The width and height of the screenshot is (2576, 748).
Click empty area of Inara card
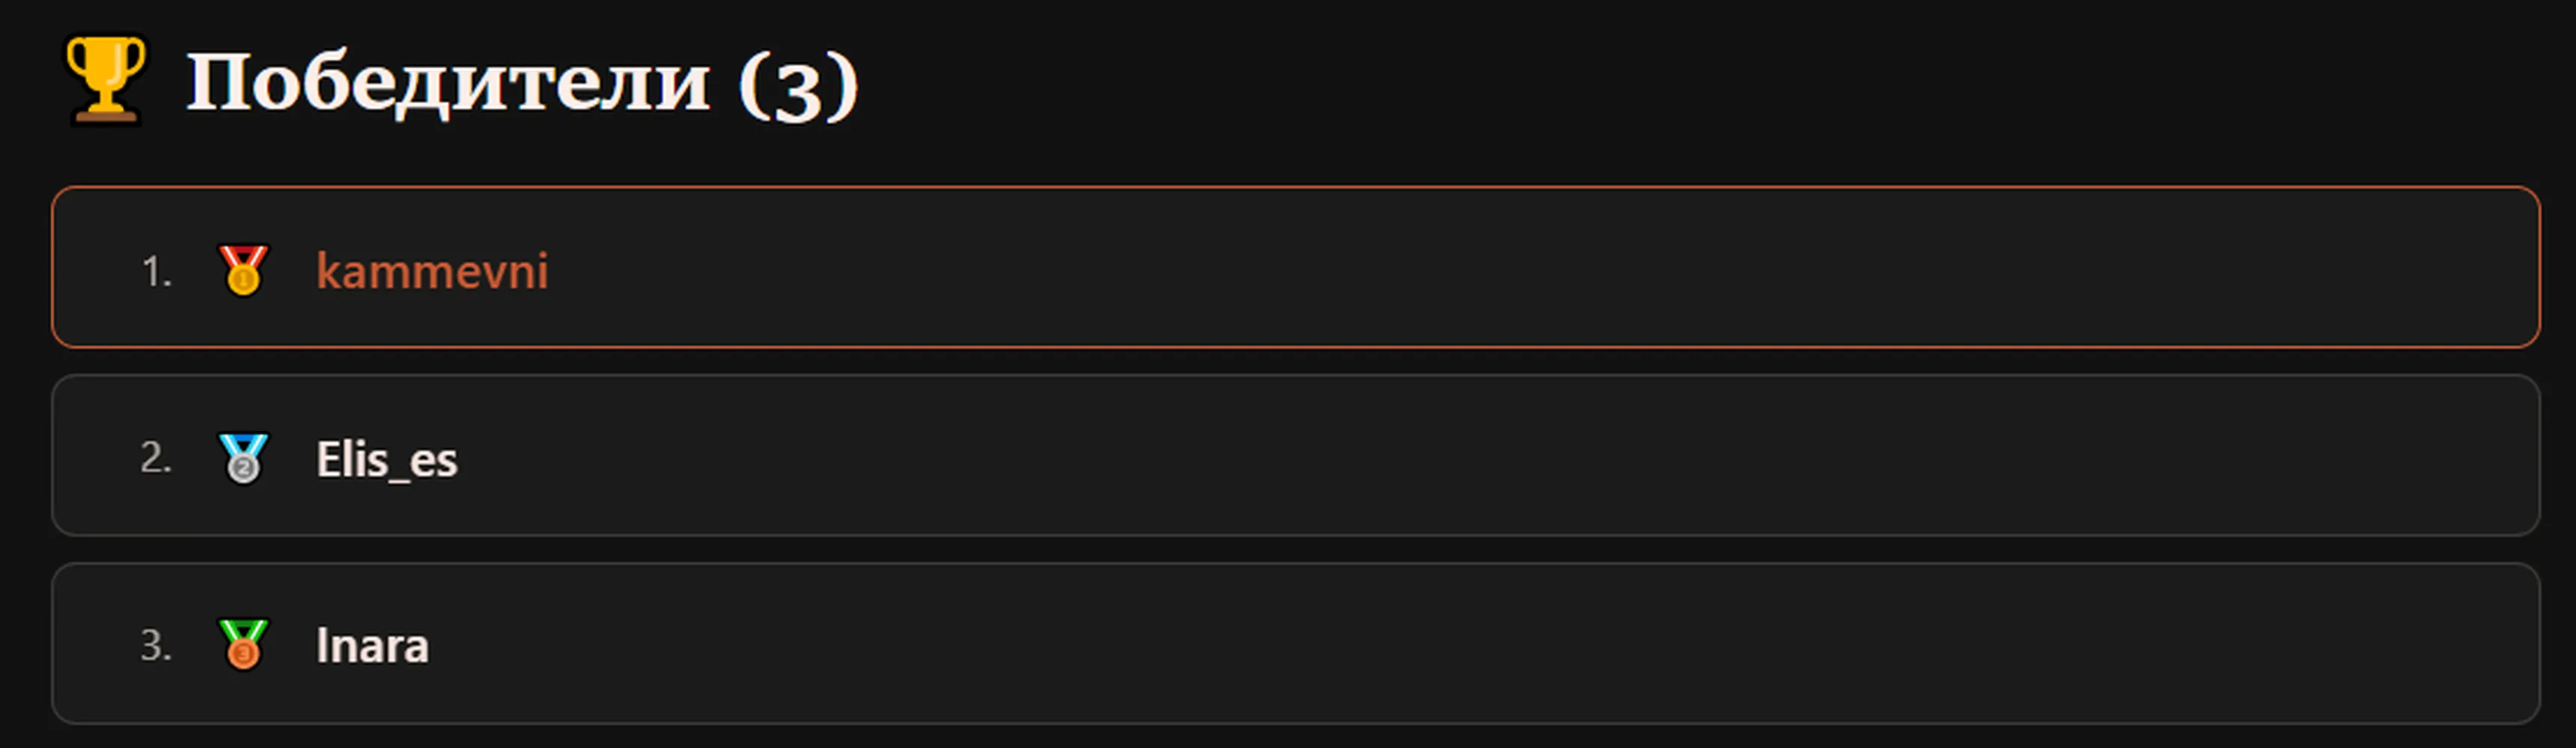[1500, 643]
